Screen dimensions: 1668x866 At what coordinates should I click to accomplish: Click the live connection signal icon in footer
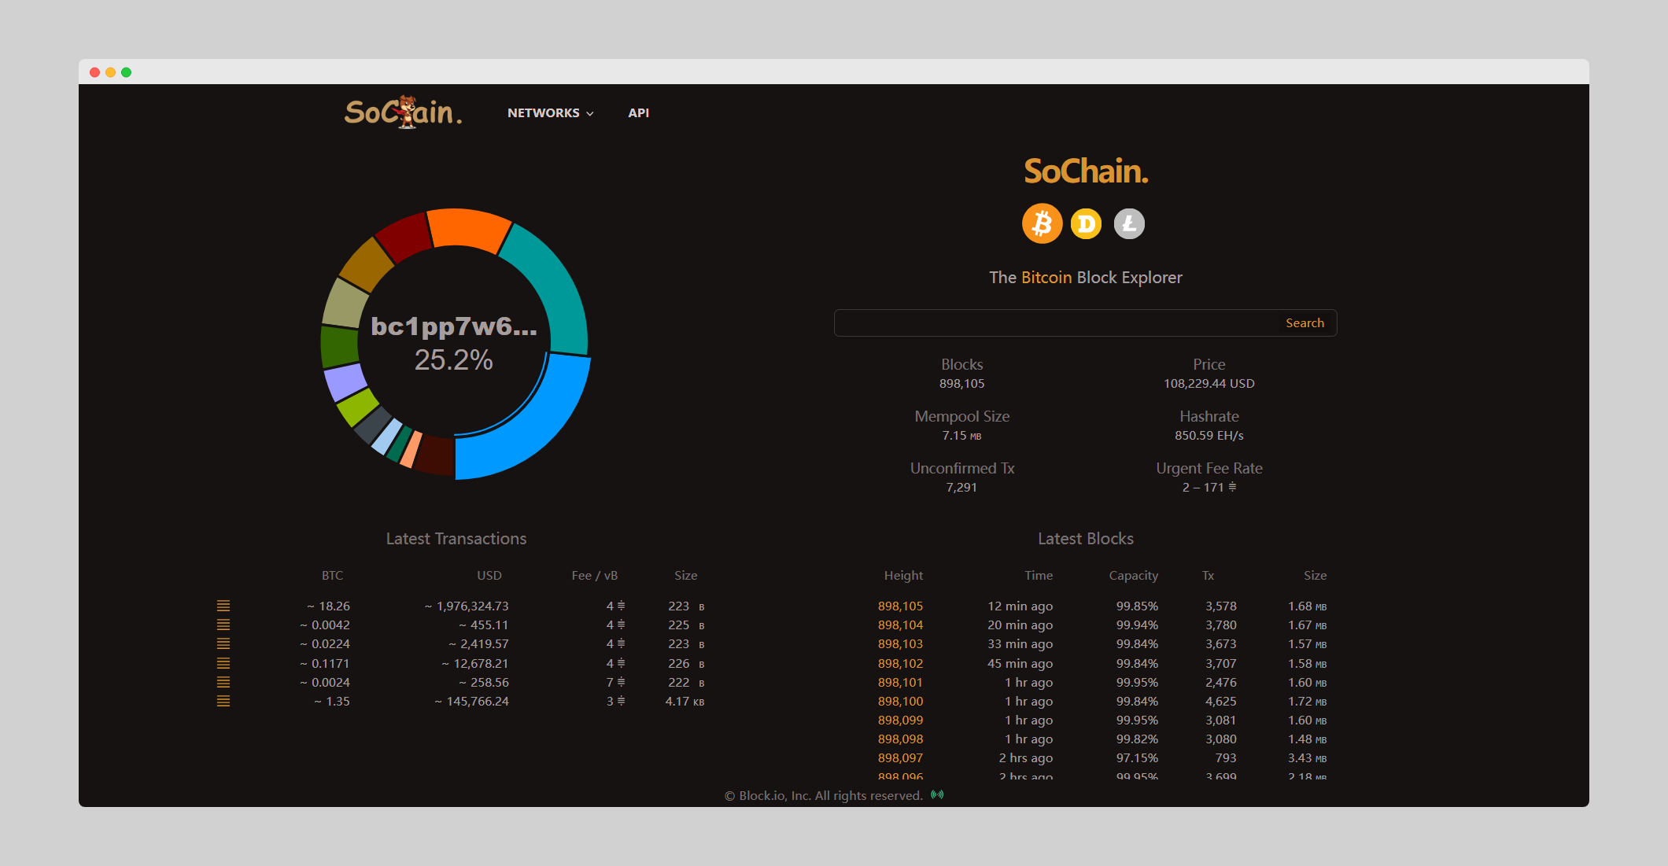937,795
